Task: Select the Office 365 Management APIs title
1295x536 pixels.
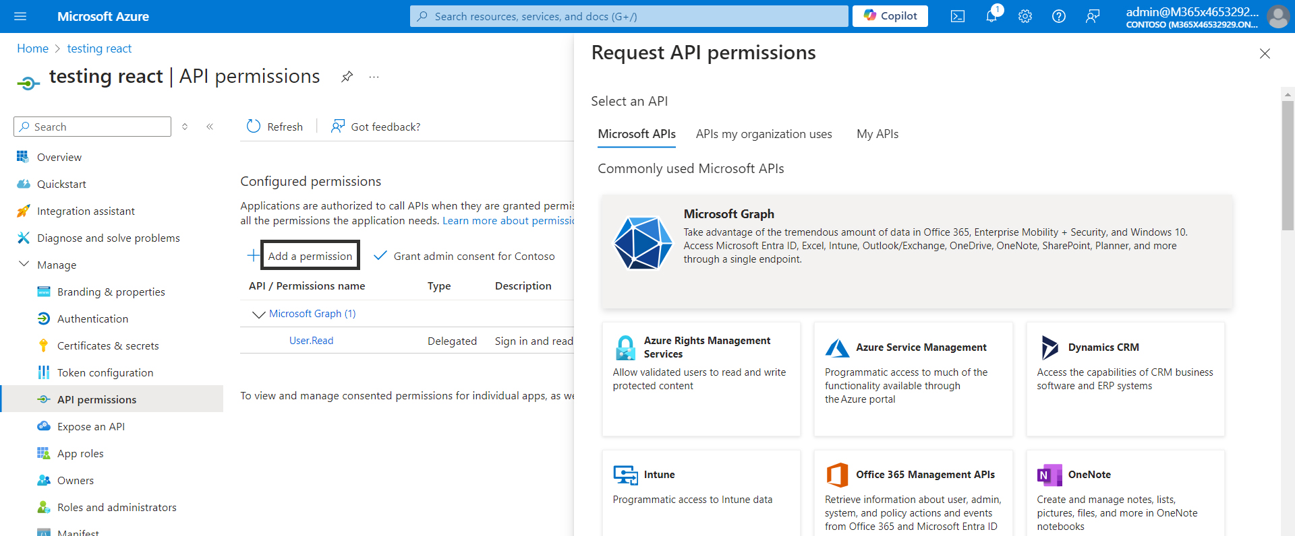Action: coord(925,475)
